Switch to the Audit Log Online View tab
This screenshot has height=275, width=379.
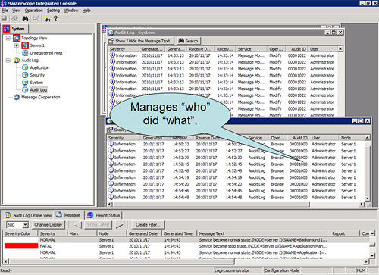pyautogui.click(x=28, y=215)
